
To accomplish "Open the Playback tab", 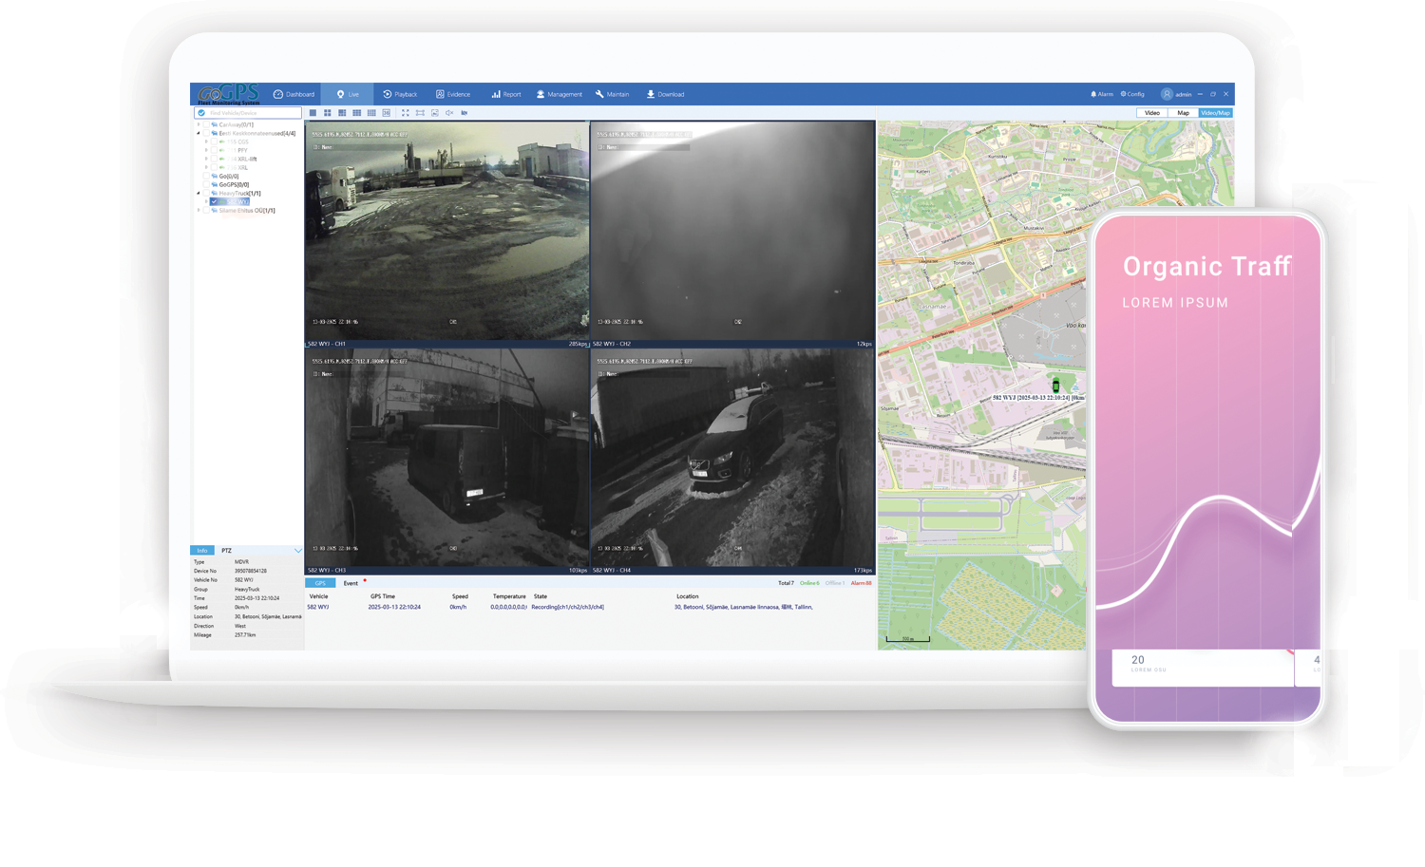I will pyautogui.click(x=400, y=94).
